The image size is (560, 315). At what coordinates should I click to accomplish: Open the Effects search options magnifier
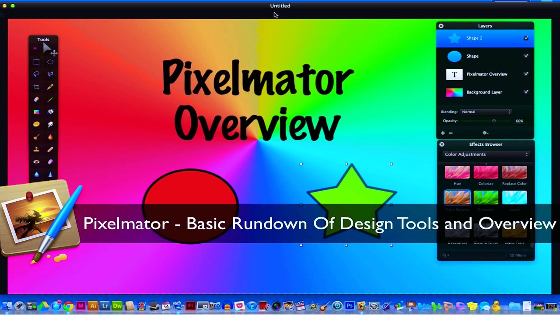(446, 255)
